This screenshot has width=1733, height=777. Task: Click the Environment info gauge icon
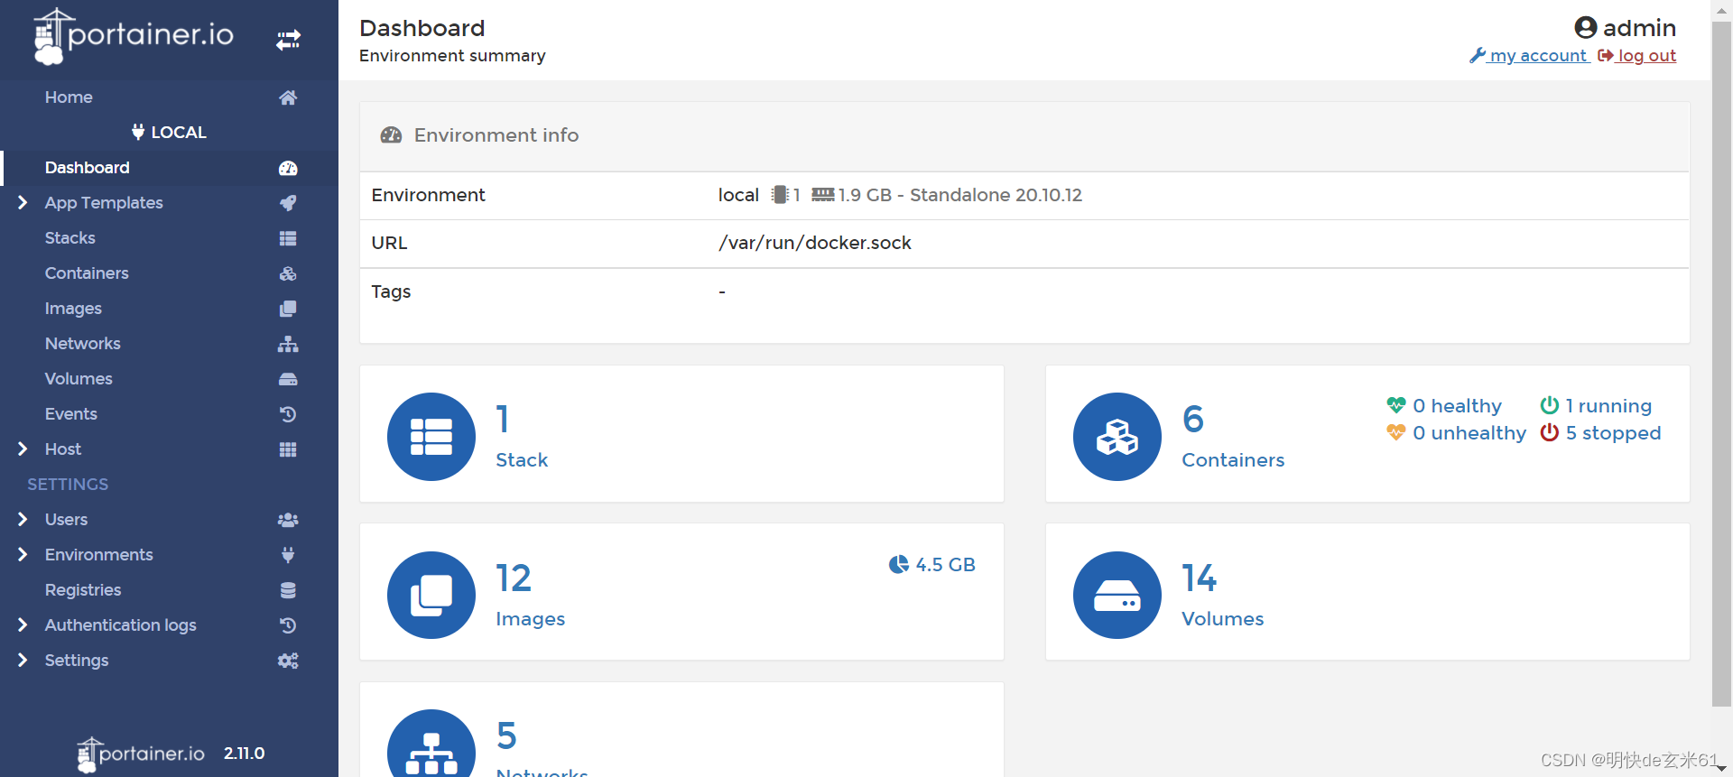(391, 135)
